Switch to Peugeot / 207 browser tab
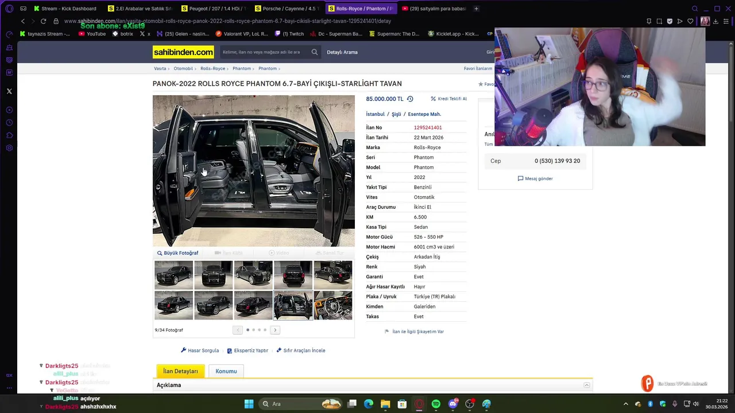Screen dimensions: 735x413 (x=214, y=9)
